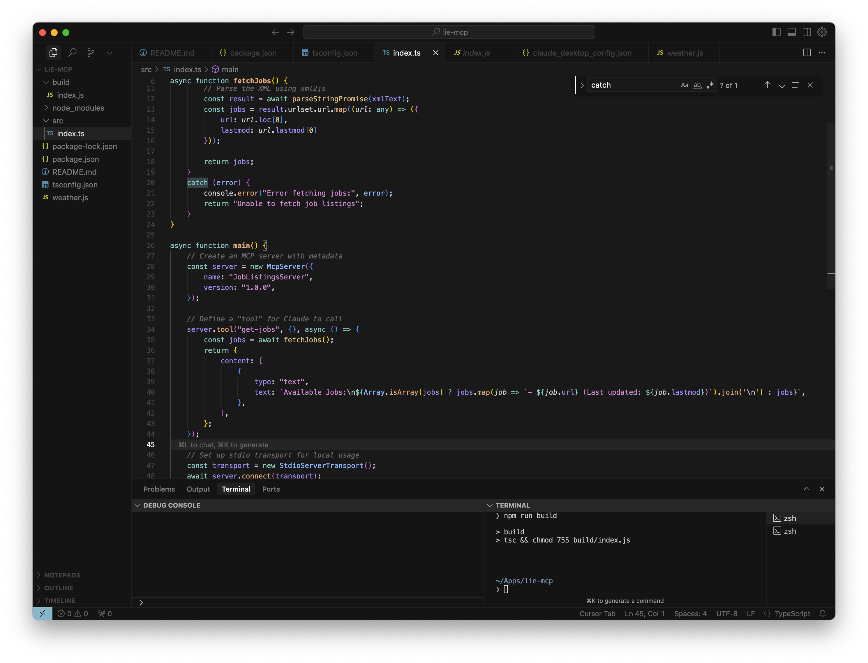Go to previous match arrow in Find

(767, 85)
